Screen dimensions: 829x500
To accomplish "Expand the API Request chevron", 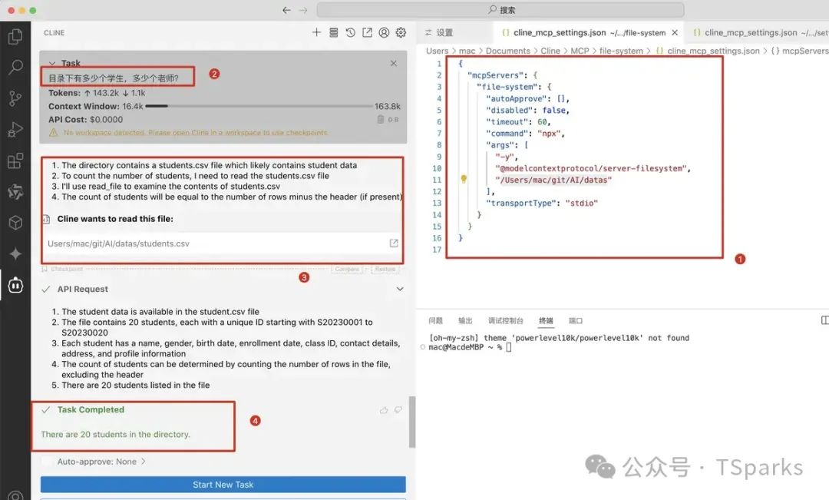I will click(399, 290).
